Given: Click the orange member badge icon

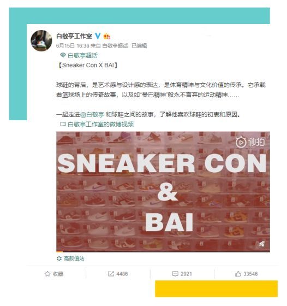Looking at the screenshot, I should tap(107, 36).
